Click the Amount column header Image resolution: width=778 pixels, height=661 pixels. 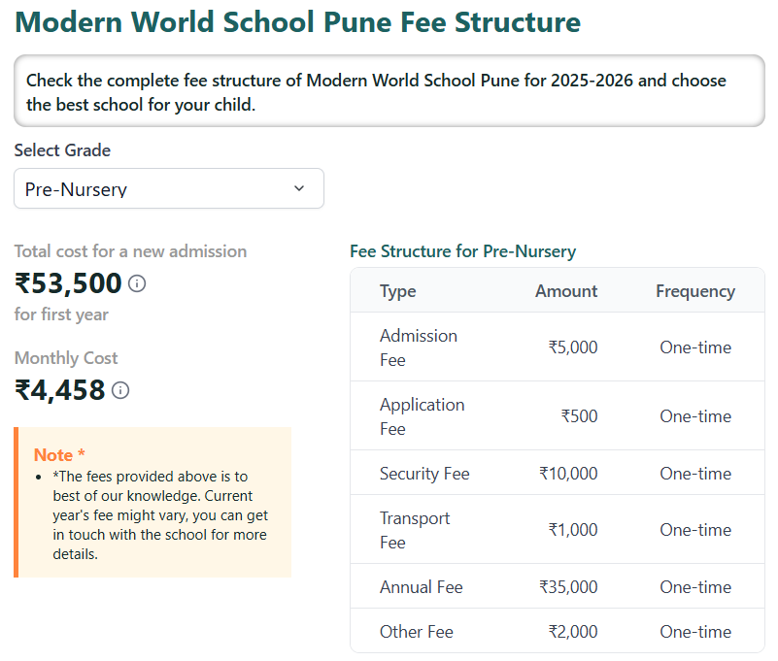coord(566,290)
